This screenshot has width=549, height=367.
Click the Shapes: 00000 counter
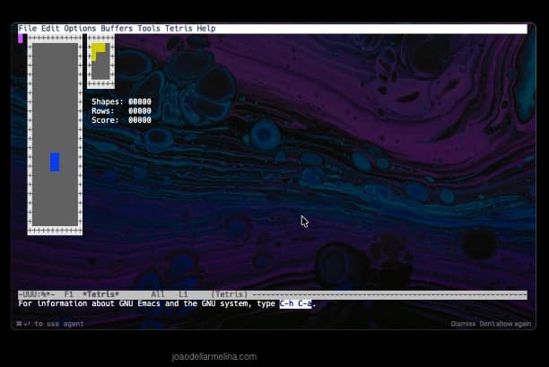click(121, 101)
